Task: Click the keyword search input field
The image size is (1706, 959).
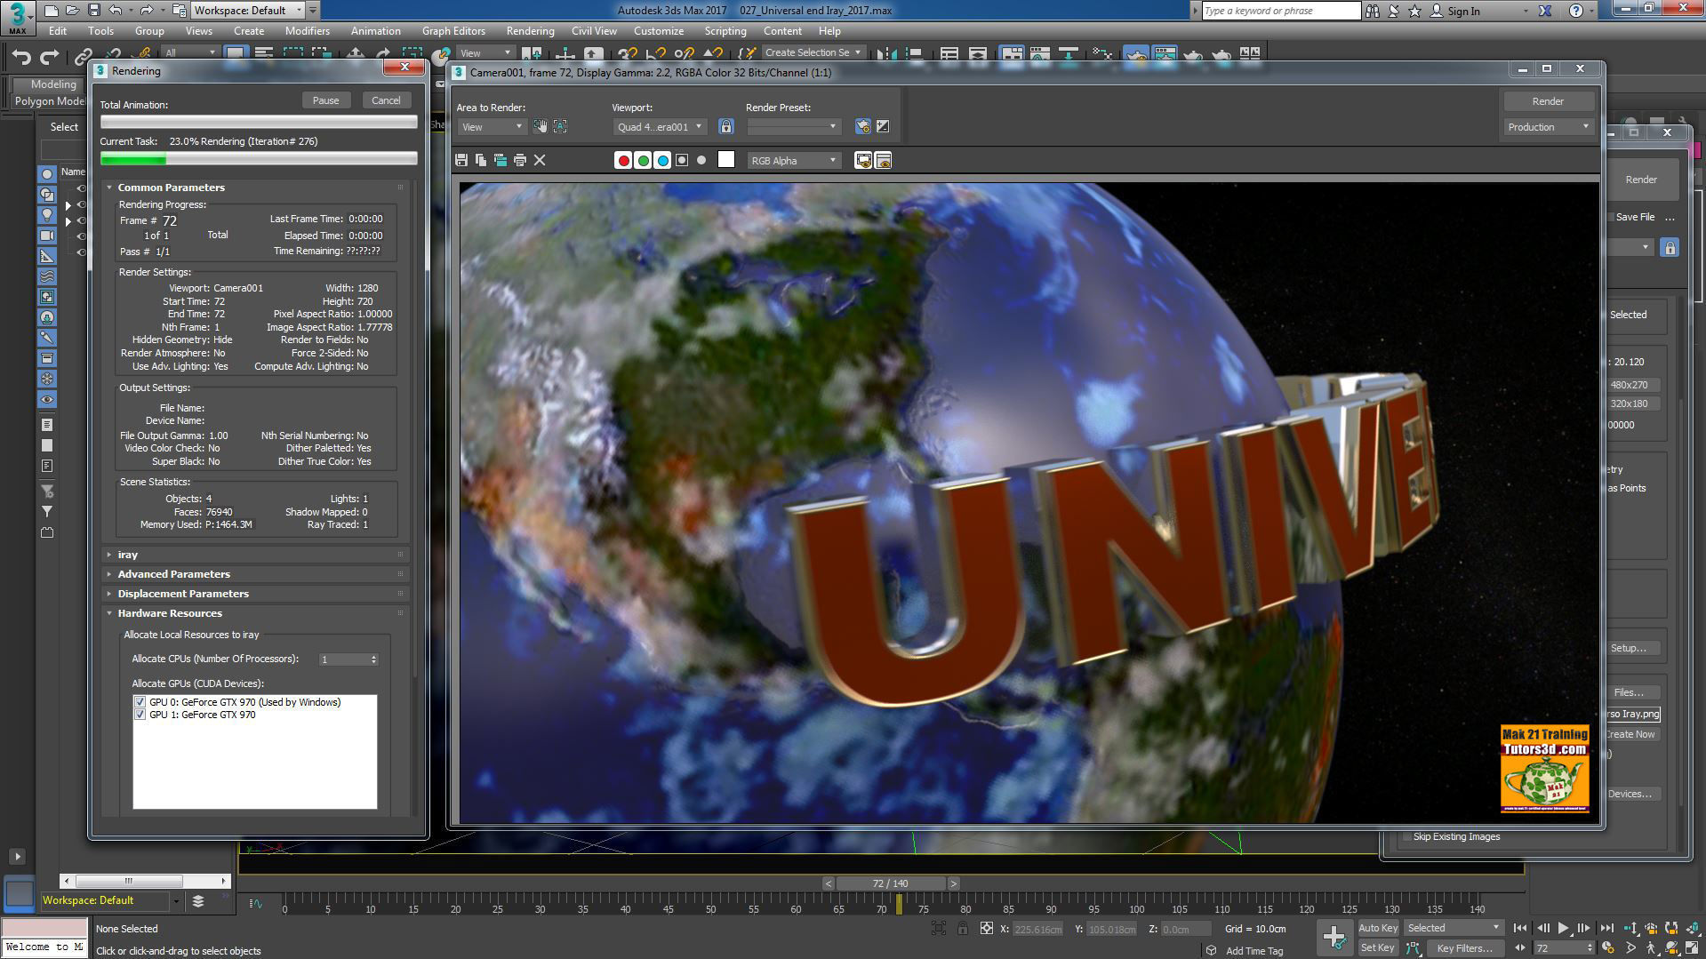Action: (x=1281, y=11)
